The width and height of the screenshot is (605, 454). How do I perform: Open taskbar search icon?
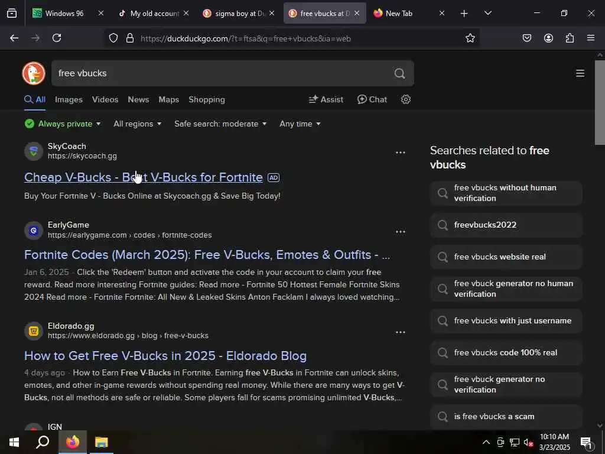pyautogui.click(x=43, y=442)
